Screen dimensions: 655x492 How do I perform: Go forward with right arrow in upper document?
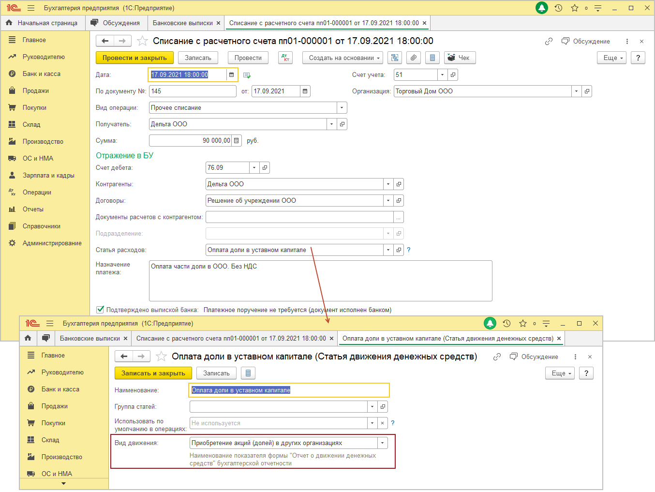point(122,41)
